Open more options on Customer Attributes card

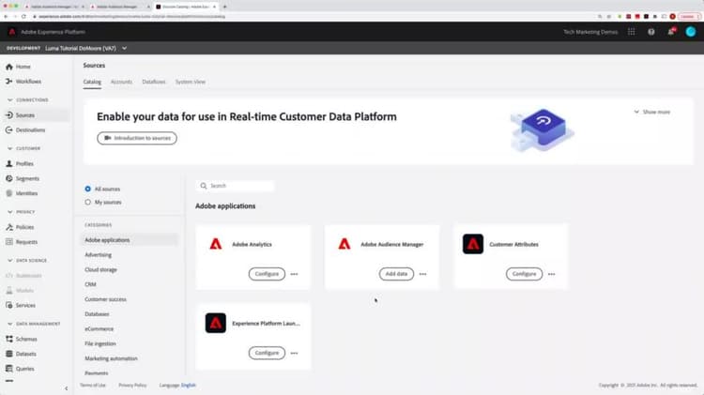tap(551, 274)
